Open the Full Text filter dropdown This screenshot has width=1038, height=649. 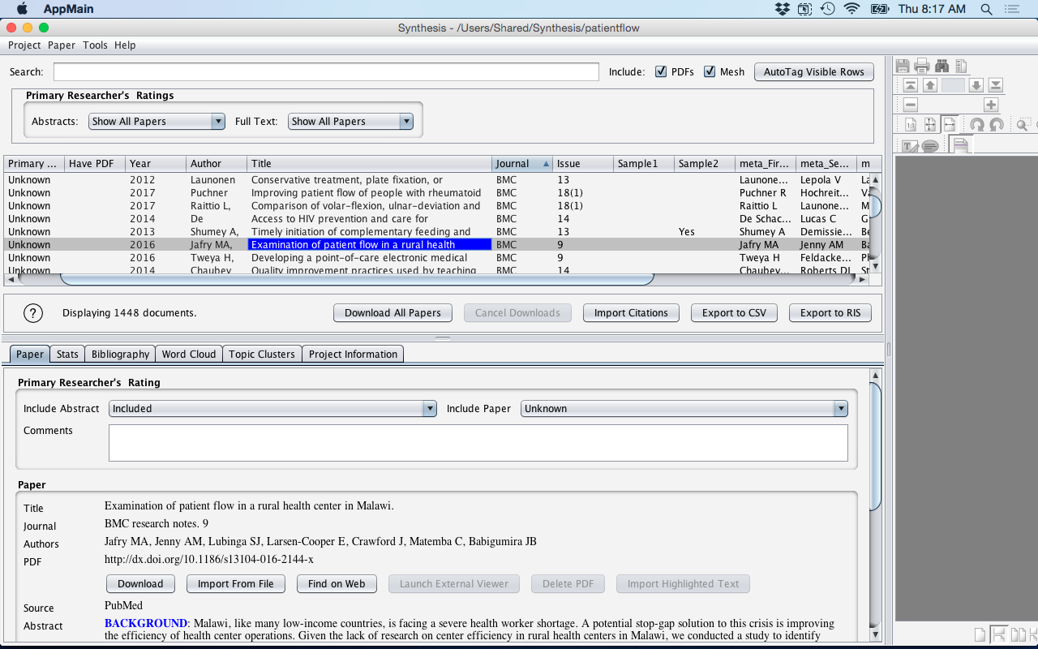[350, 121]
